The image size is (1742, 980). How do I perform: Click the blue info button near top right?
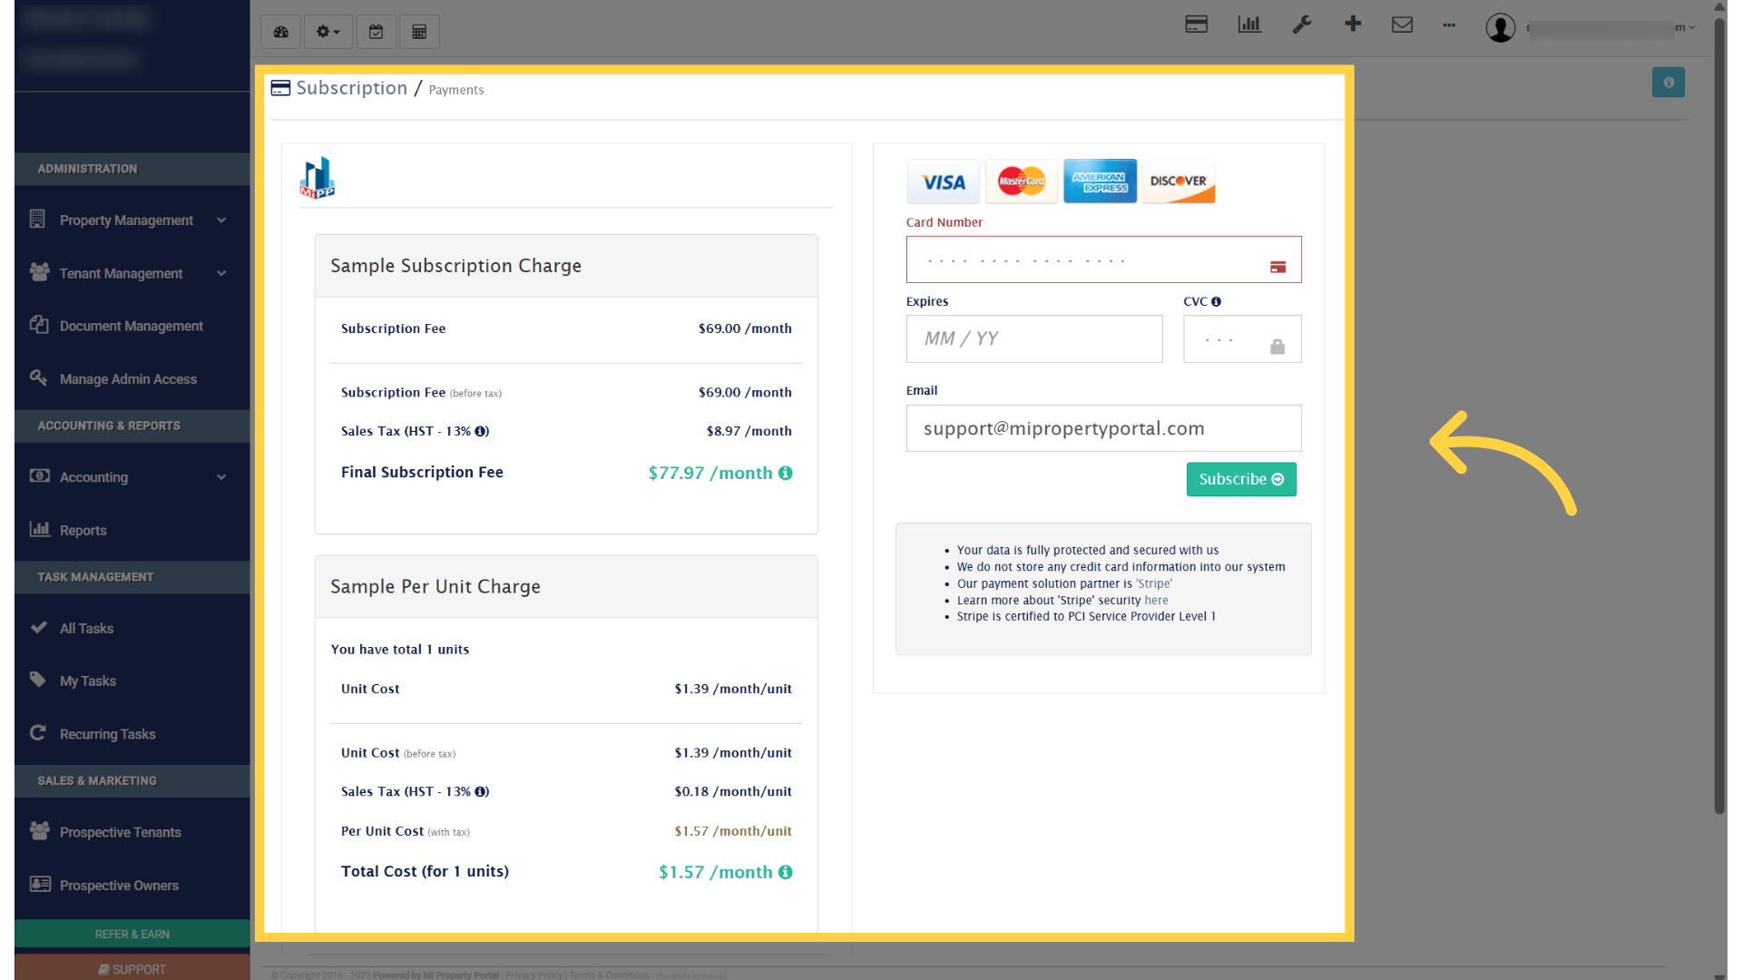(x=1669, y=82)
